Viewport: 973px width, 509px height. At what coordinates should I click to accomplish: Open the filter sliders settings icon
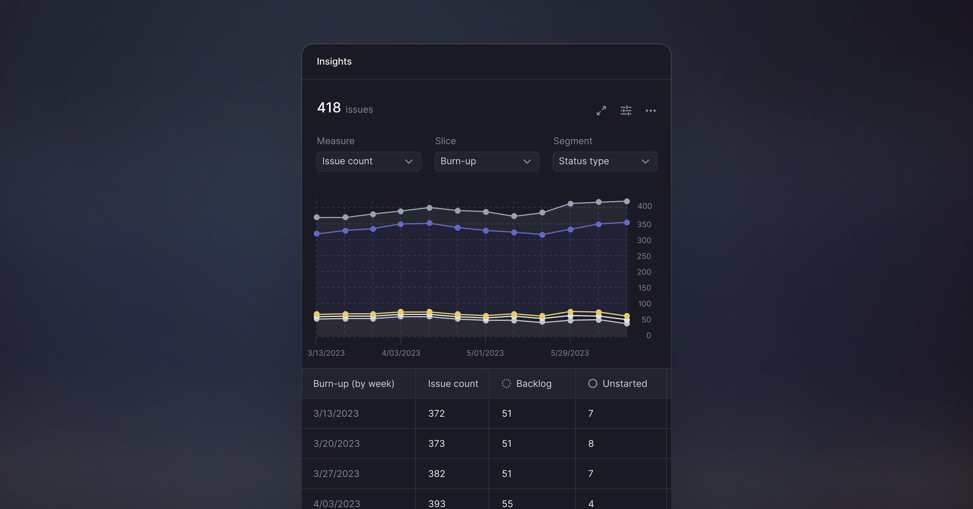(626, 111)
